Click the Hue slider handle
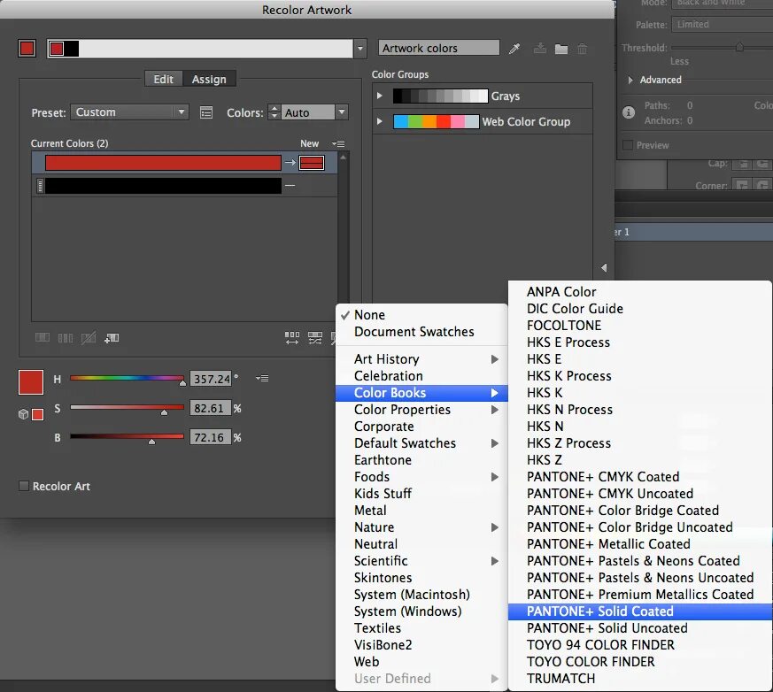Viewport: 773px width, 692px height. (x=182, y=382)
